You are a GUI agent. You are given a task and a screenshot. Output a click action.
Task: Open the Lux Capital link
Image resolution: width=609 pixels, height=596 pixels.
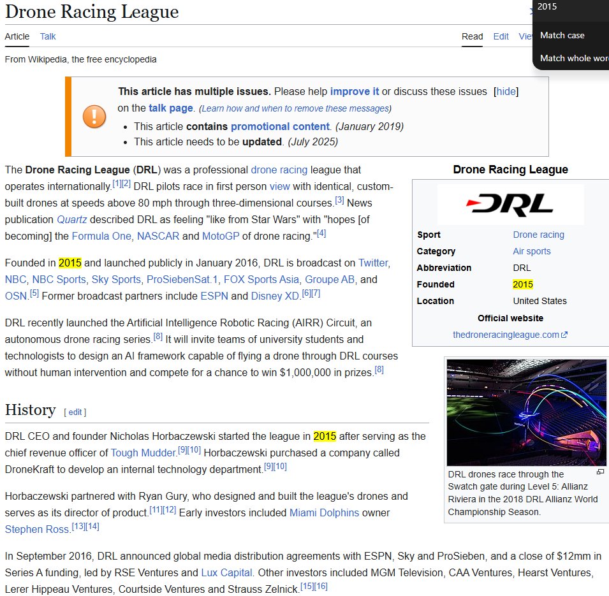click(226, 572)
